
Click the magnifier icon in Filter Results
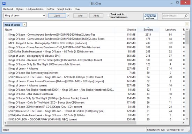click(186, 16)
